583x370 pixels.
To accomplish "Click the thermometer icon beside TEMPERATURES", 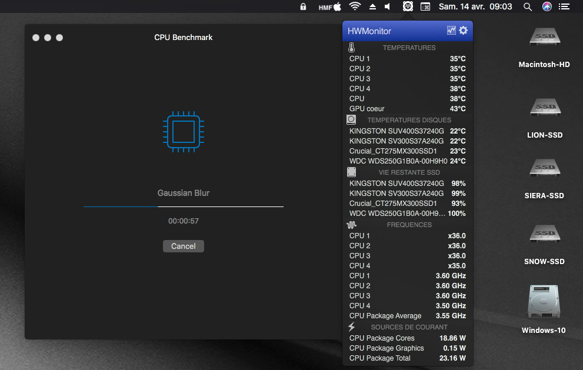I will tap(351, 47).
